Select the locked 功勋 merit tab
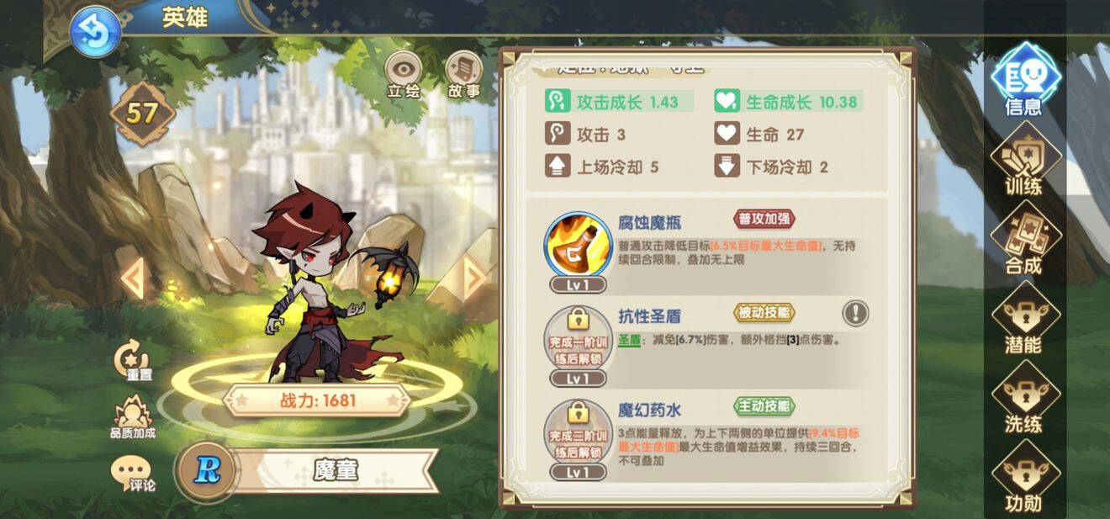Image resolution: width=1110 pixels, height=519 pixels. [x=1024, y=476]
